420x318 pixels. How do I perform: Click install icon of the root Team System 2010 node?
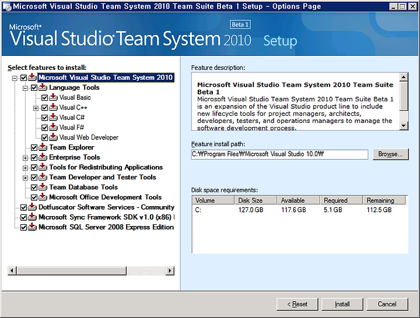[x=32, y=77]
